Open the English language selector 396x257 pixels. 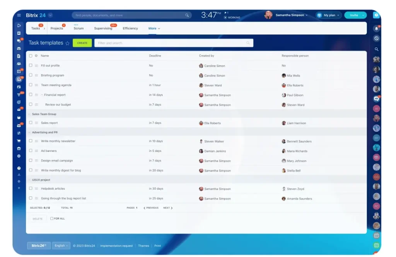(x=61, y=245)
